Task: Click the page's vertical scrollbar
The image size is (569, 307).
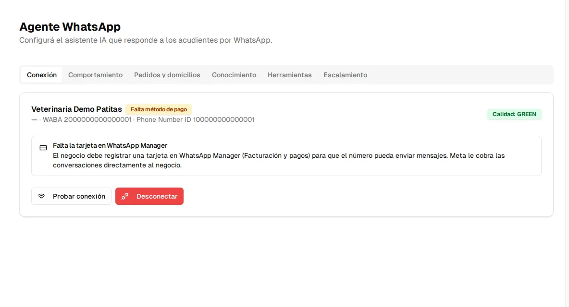Action: (x=567, y=153)
